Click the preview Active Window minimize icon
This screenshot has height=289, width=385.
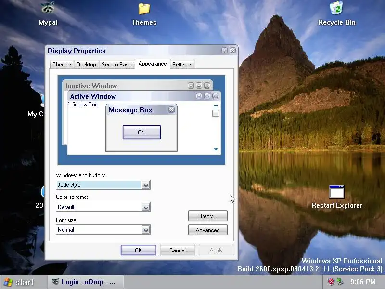(x=199, y=96)
